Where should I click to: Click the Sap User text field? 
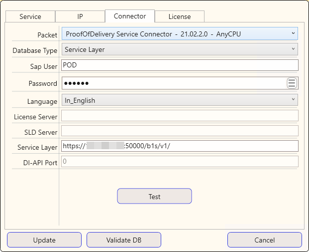point(179,65)
